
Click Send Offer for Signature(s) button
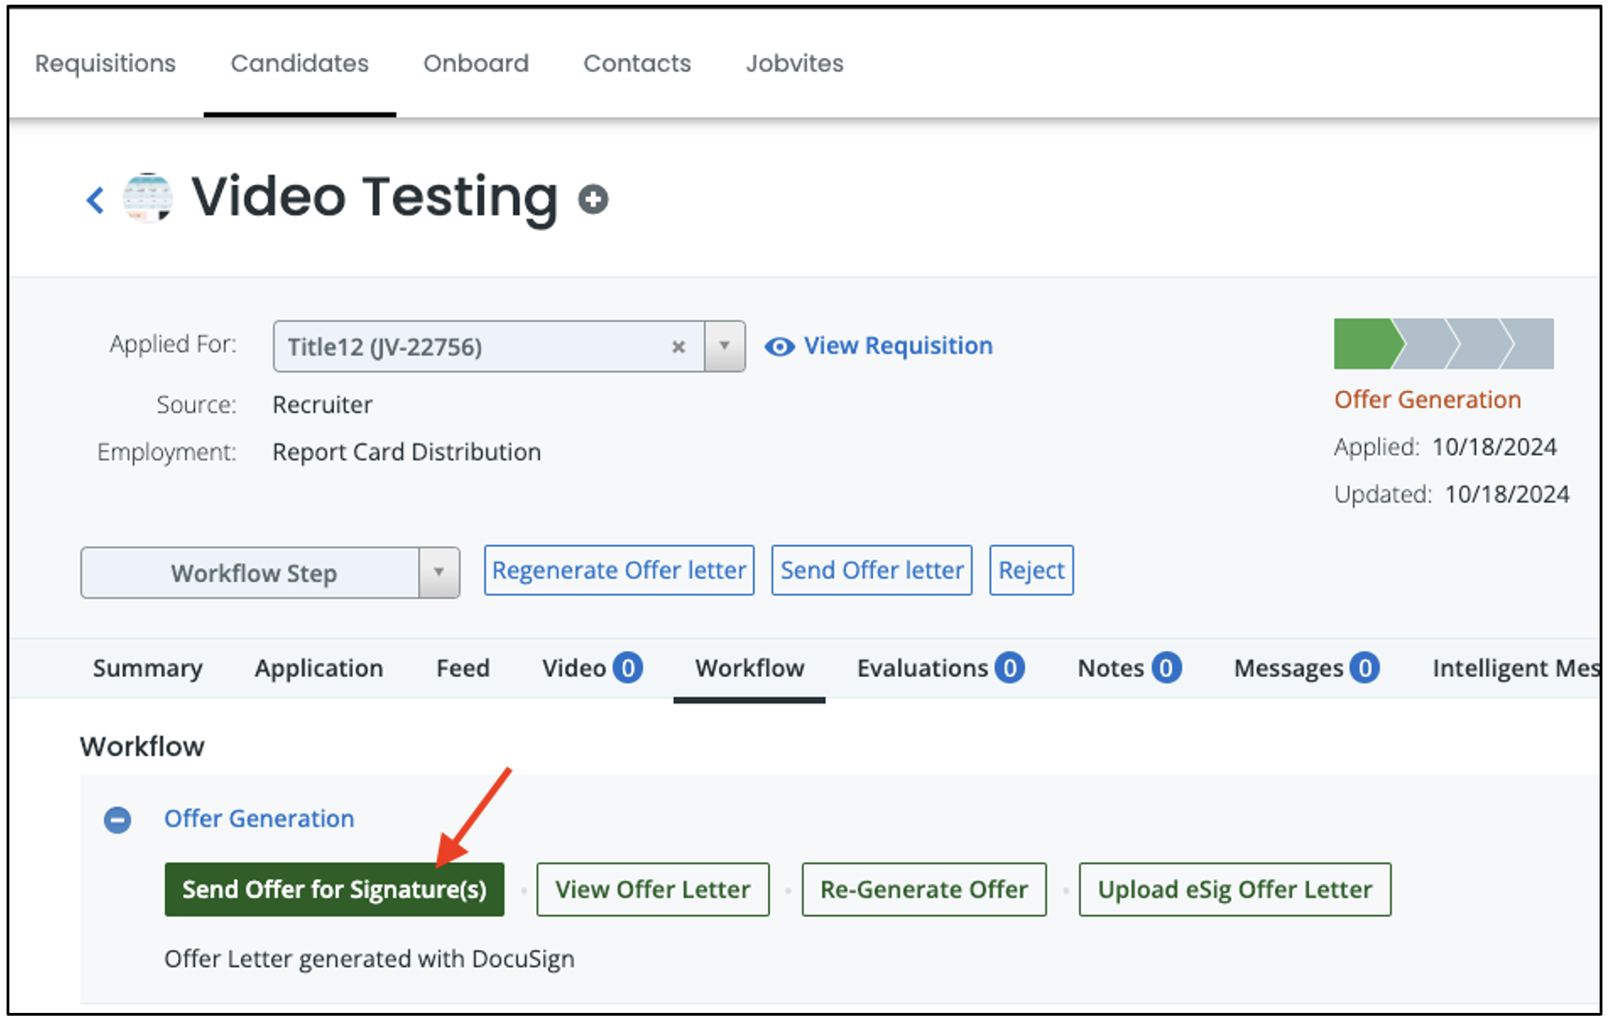334,889
